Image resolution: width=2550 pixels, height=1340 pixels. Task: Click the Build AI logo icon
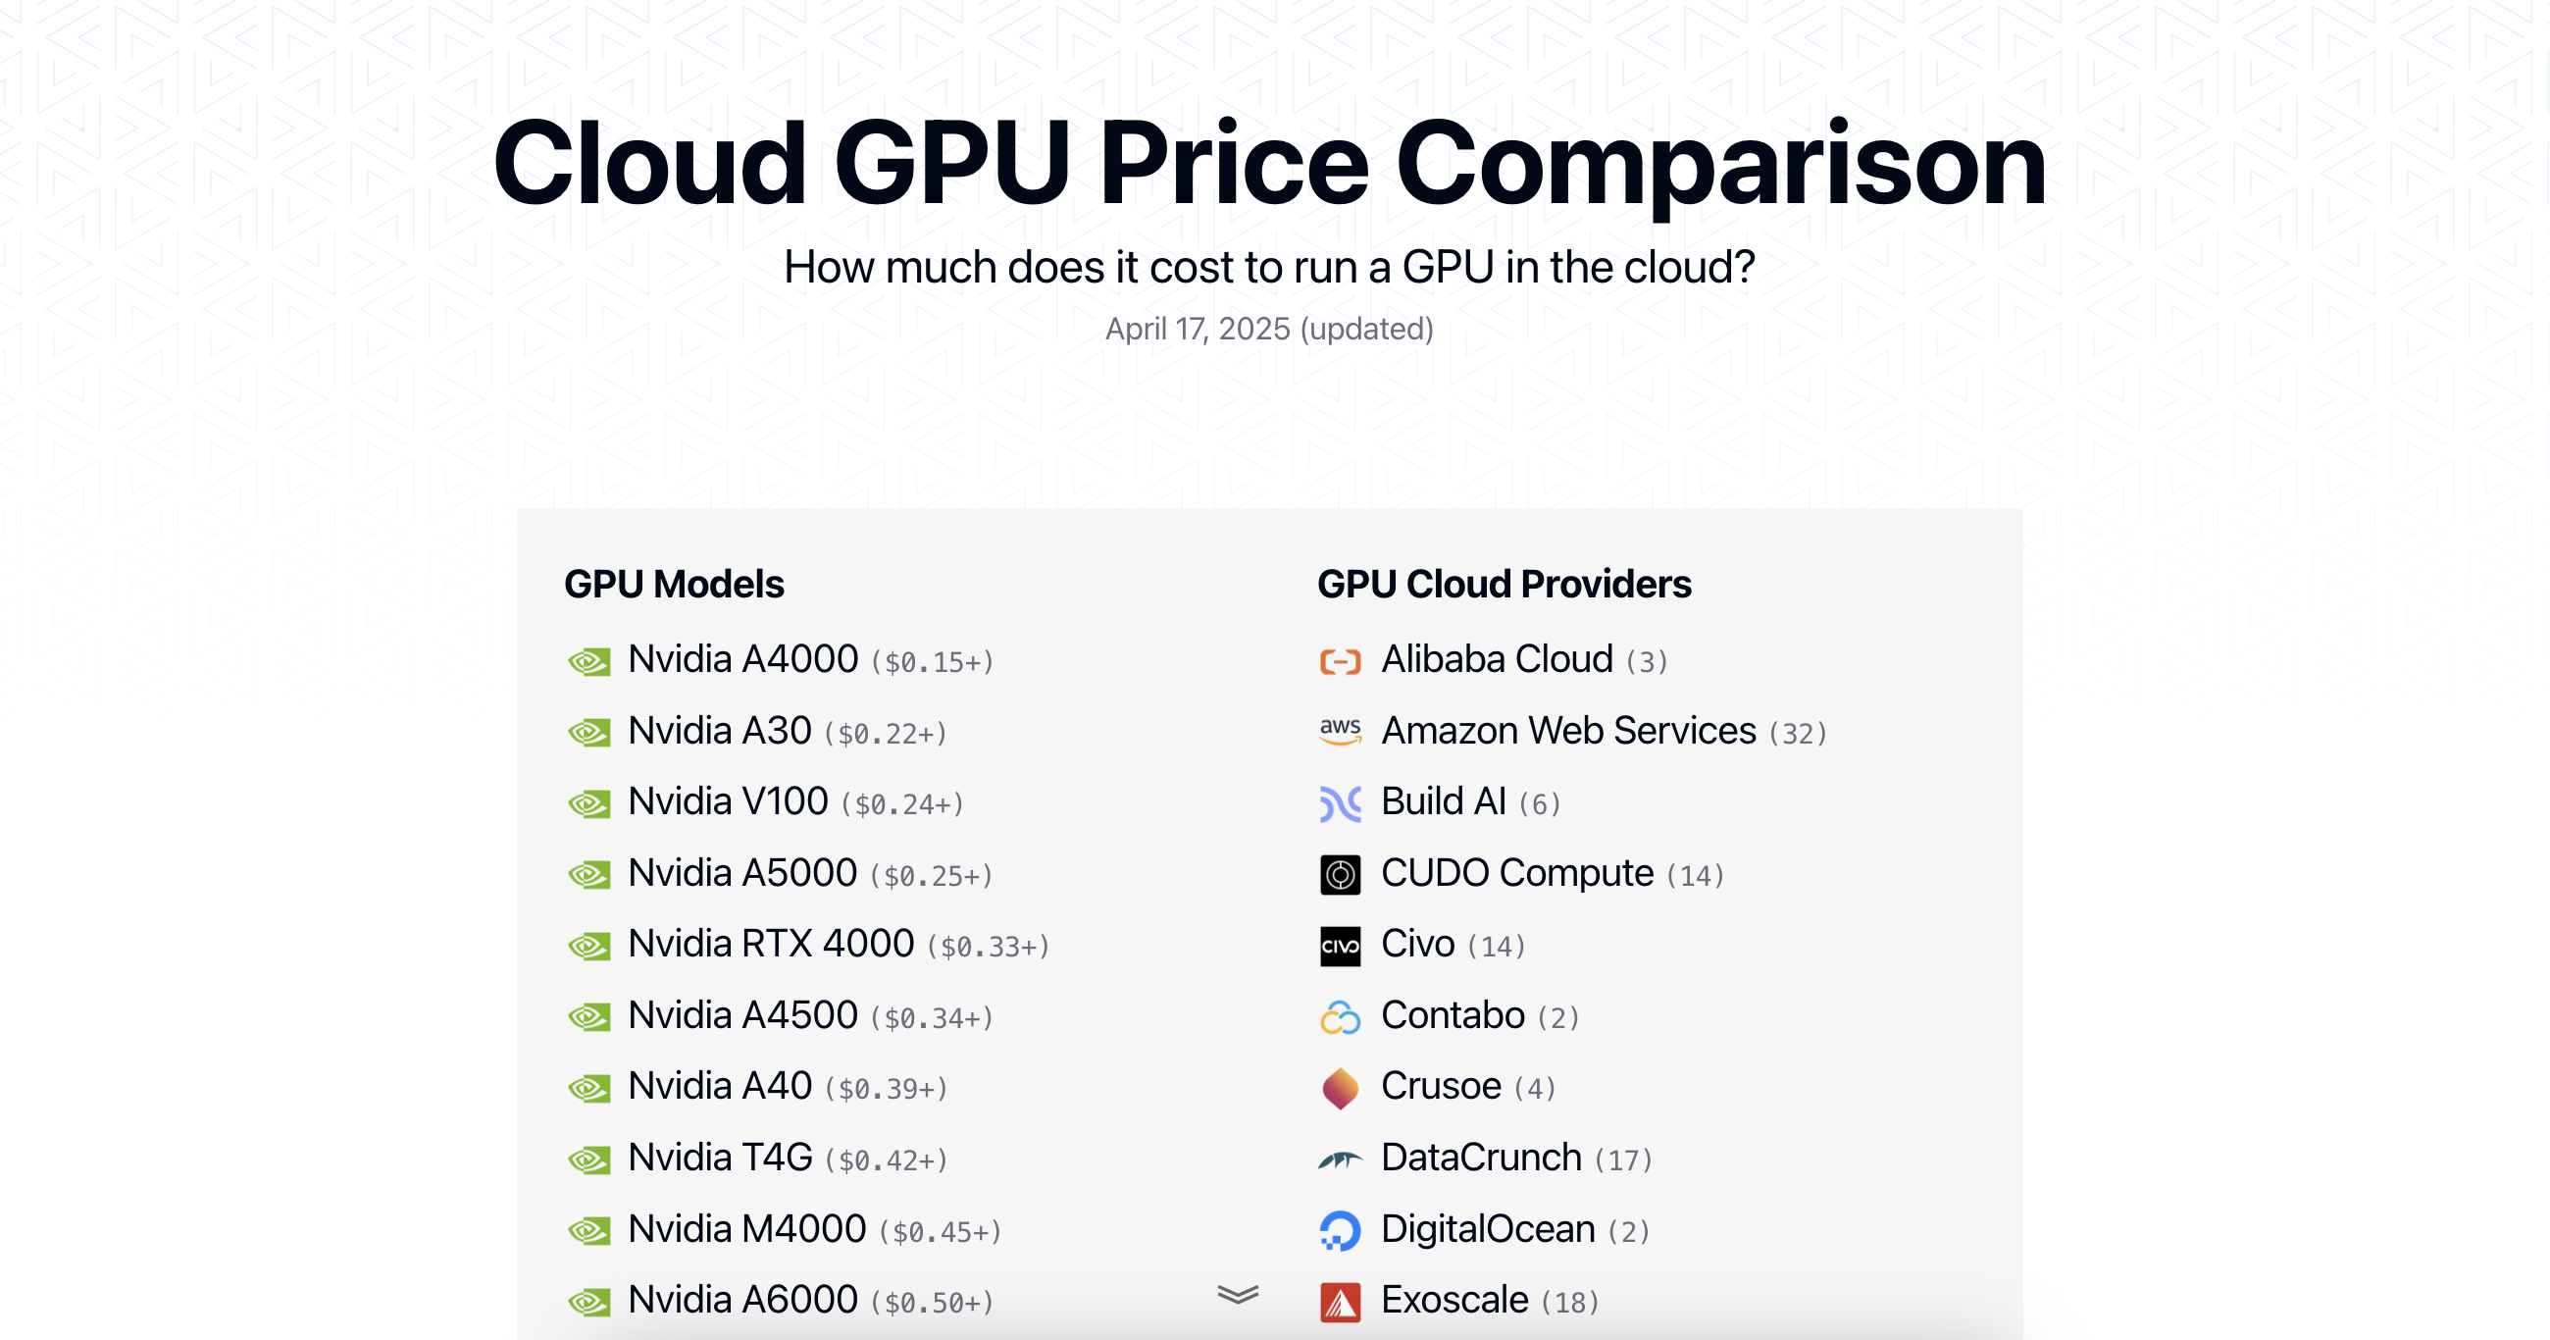click(x=1341, y=803)
